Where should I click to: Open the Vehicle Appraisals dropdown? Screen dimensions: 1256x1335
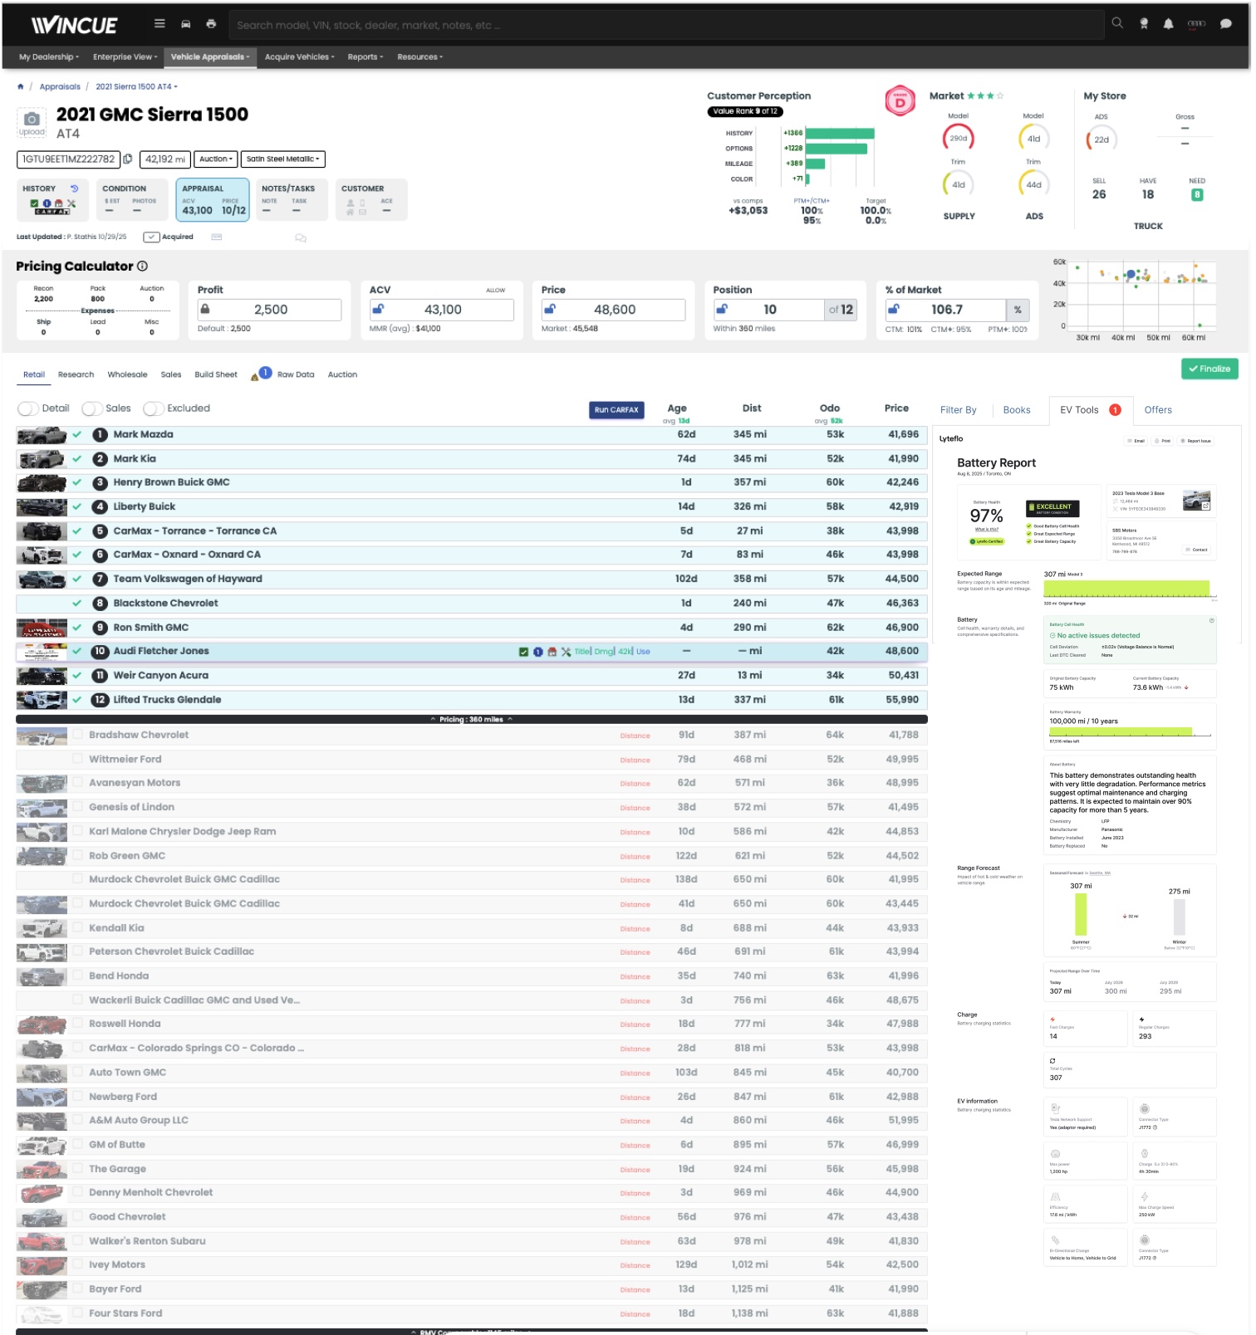(x=210, y=57)
